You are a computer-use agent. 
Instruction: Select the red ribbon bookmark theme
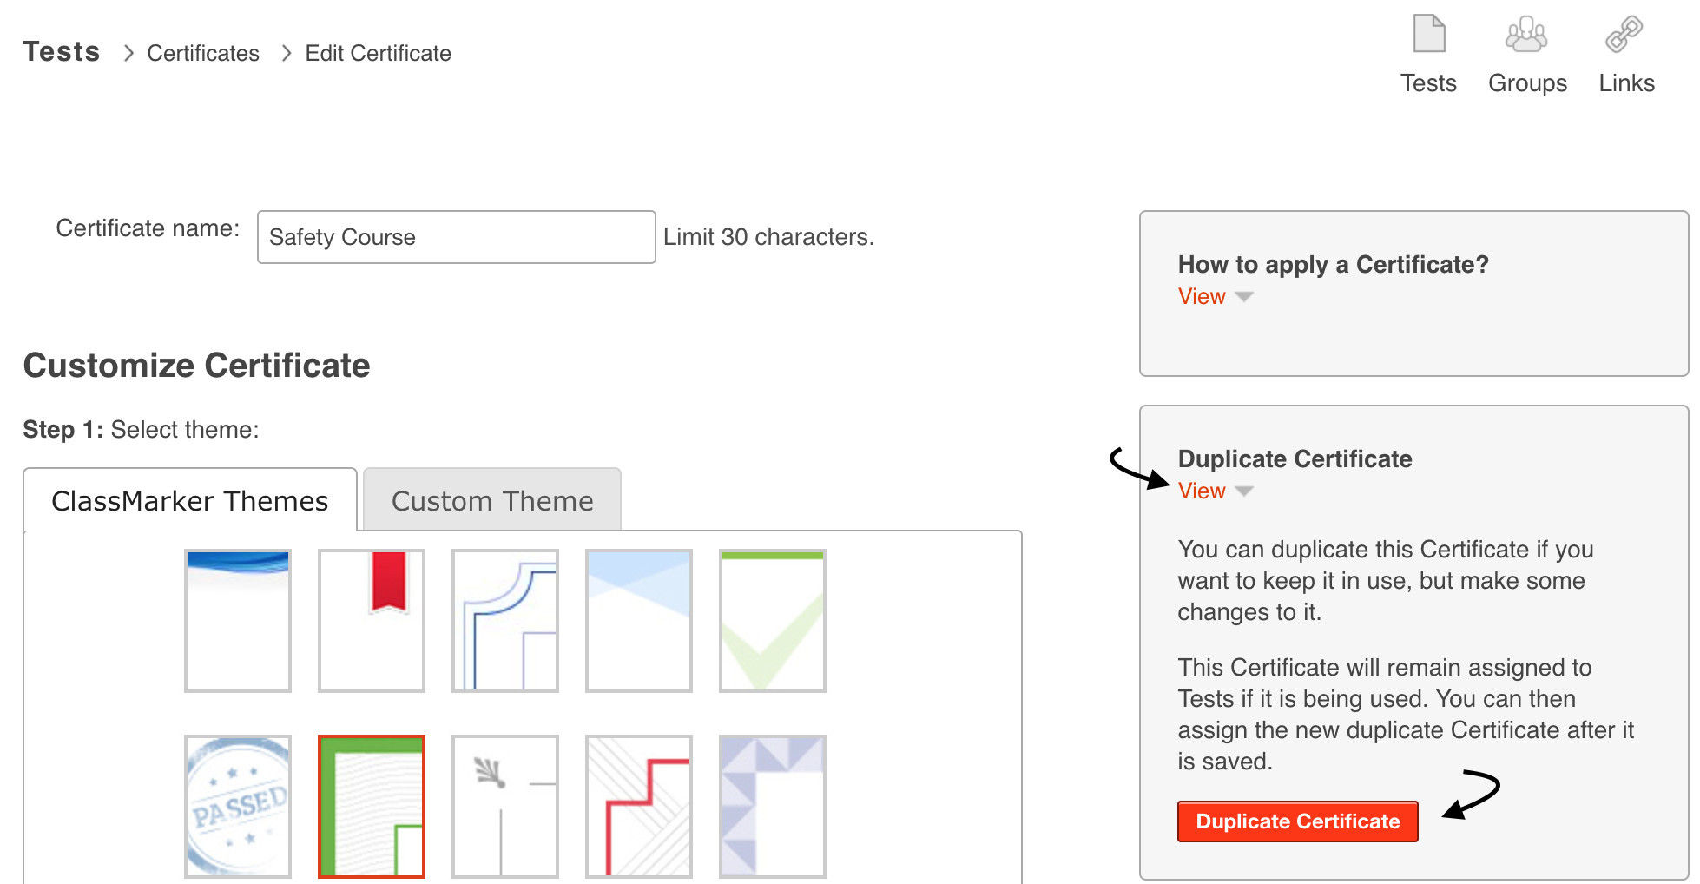tap(372, 620)
